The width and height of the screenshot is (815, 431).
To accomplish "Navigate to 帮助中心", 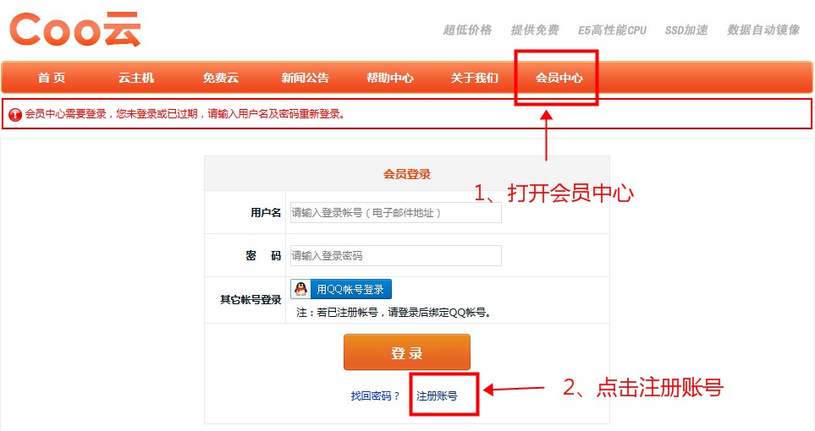I will coord(389,78).
